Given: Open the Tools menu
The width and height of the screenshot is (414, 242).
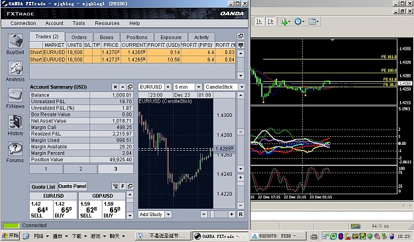Looking at the screenshot, I should point(79,23).
